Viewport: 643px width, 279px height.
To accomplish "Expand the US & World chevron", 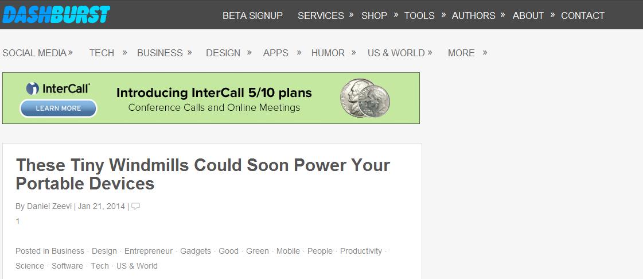I will pyautogui.click(x=430, y=52).
